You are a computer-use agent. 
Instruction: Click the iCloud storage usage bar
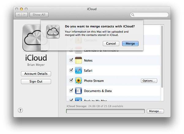[105, 111]
